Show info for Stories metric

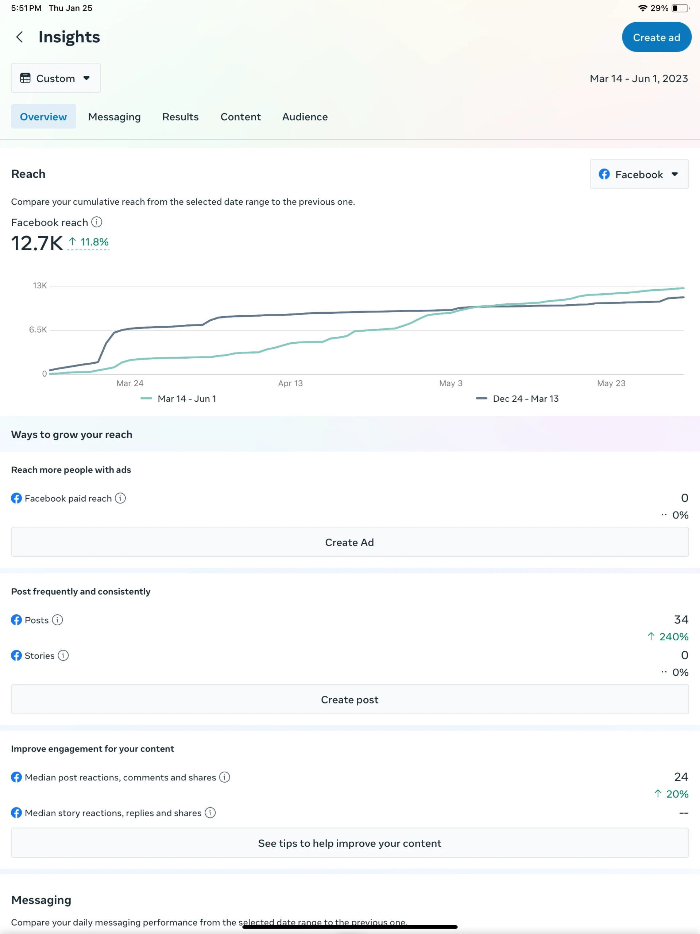63,655
